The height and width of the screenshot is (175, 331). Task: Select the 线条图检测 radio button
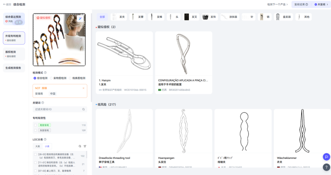(x=70, y=78)
